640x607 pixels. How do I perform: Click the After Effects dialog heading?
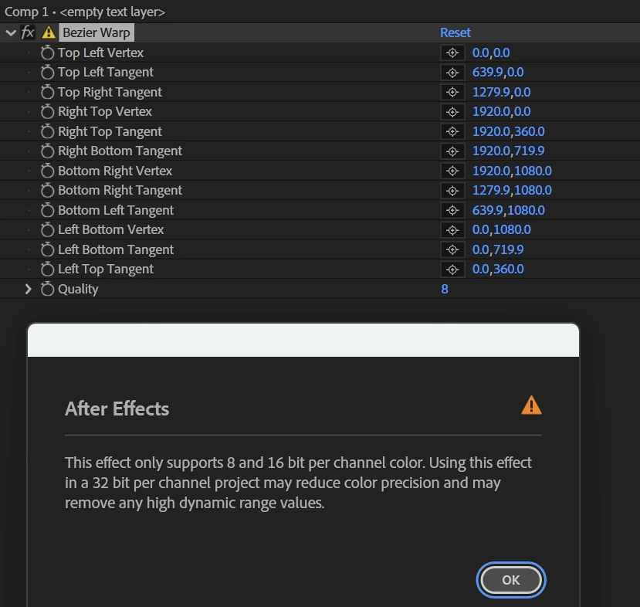click(x=117, y=409)
